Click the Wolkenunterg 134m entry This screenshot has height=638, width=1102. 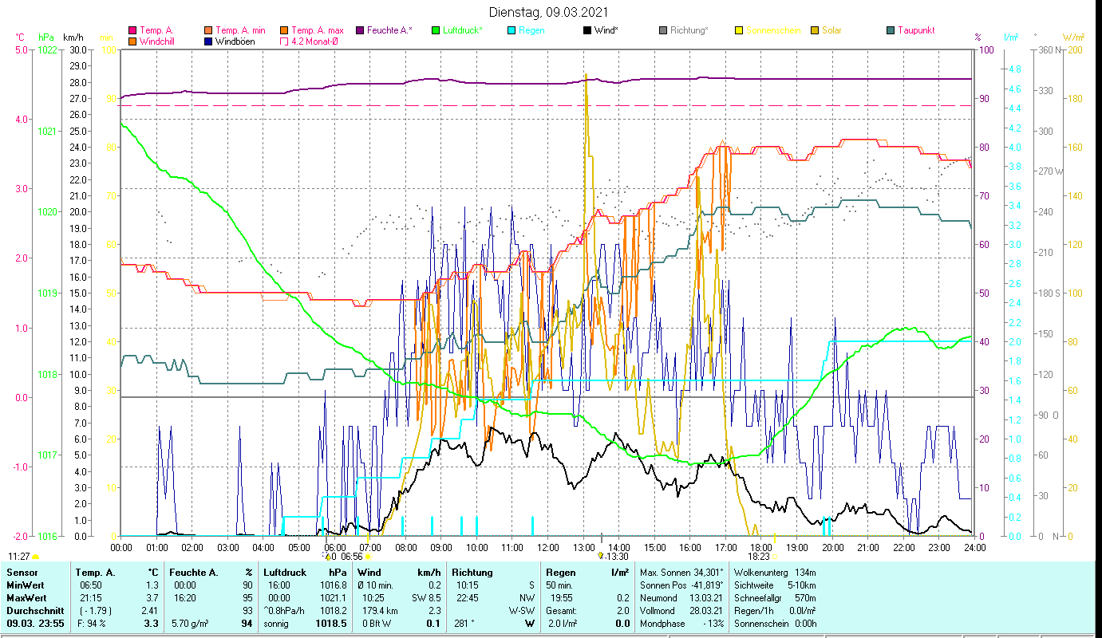point(774,572)
